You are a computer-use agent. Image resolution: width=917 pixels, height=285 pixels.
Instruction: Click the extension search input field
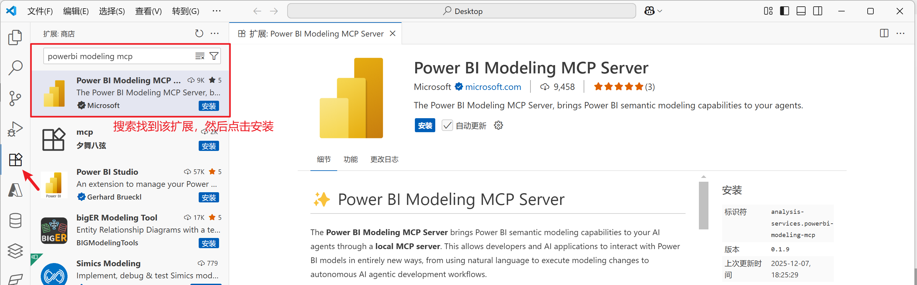pos(119,56)
